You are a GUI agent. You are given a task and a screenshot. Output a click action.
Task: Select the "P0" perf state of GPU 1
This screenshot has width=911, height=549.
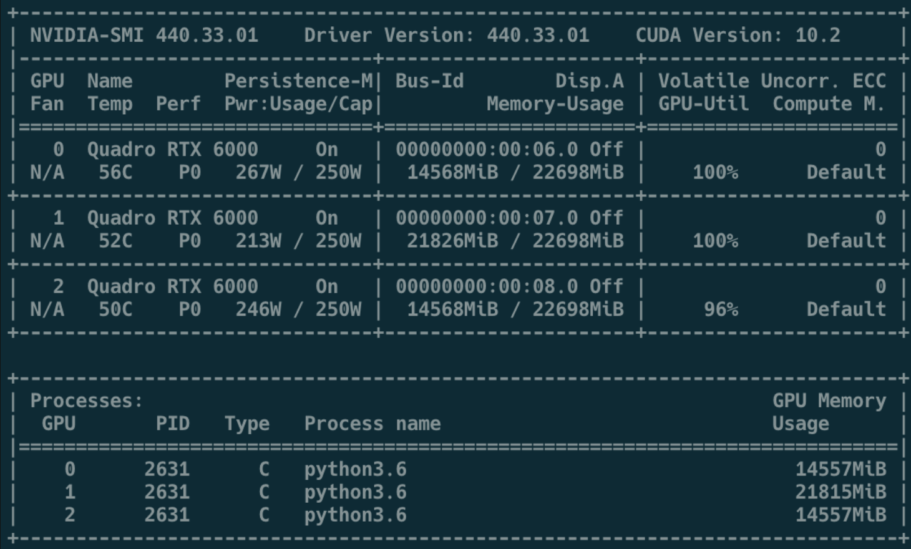click(x=190, y=241)
